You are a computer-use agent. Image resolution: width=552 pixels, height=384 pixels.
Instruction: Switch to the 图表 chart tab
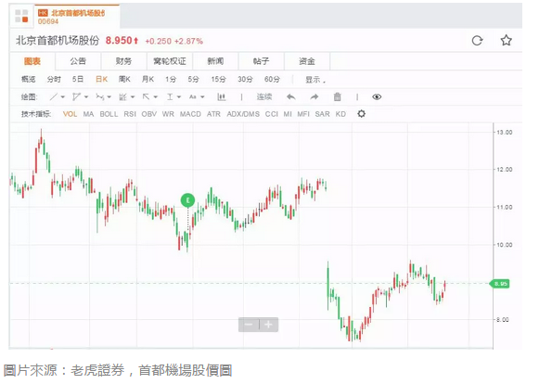pyautogui.click(x=32, y=61)
